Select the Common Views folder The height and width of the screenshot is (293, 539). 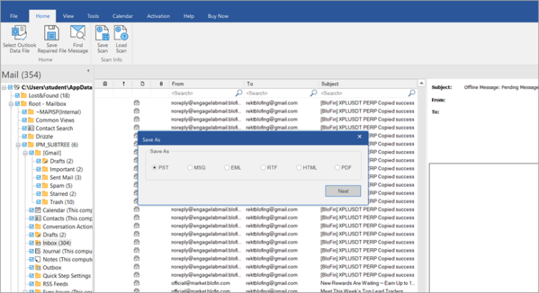tap(55, 120)
